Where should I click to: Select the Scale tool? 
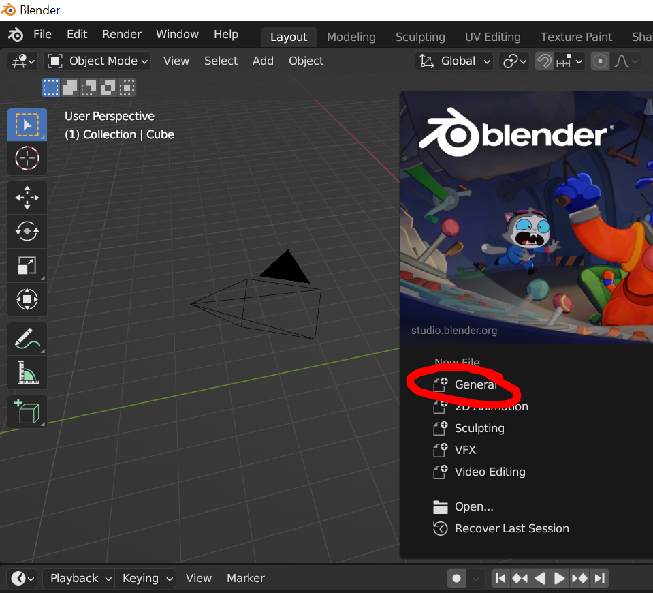[x=27, y=265]
